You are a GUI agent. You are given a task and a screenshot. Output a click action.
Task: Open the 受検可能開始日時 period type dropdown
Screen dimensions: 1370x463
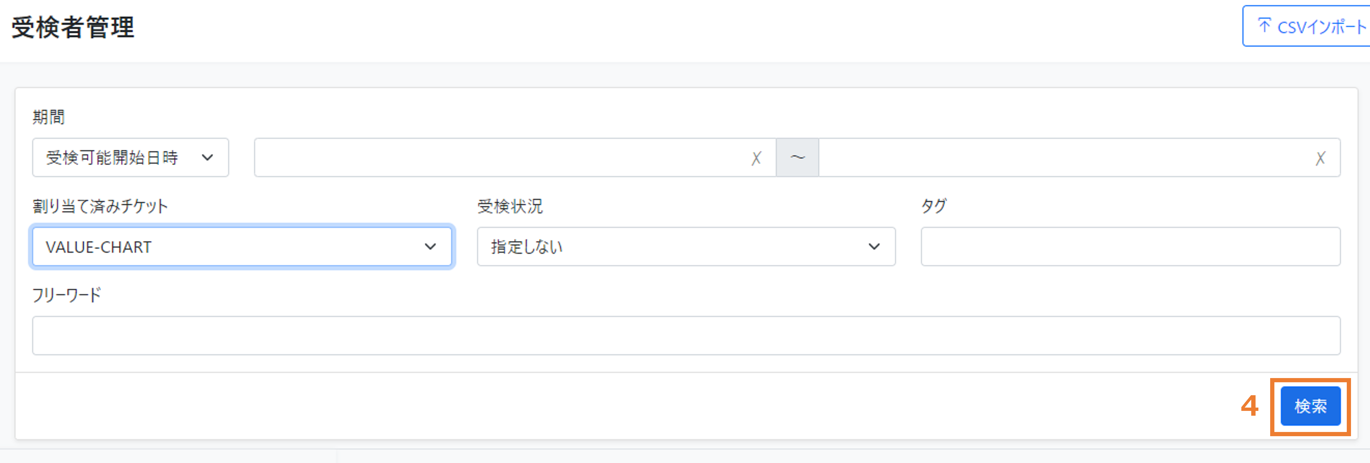(130, 157)
